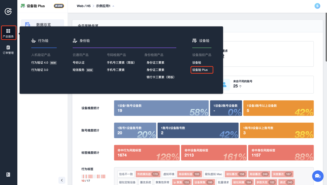Click the 行为验 category icon
This screenshot has width=327, height=185.
coord(33,41)
